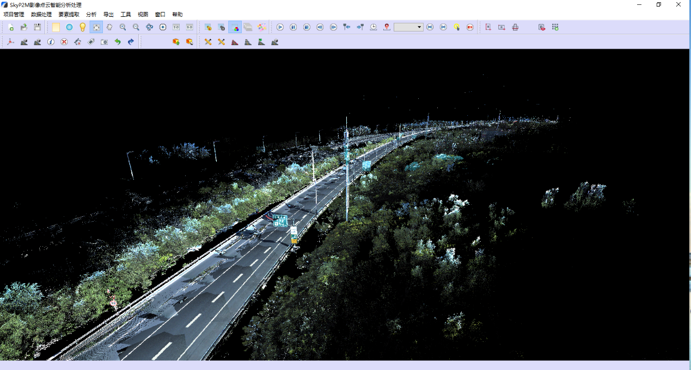Toggle the highlighted RGB color display icon
Image resolution: width=691 pixels, height=370 pixels.
(x=235, y=27)
